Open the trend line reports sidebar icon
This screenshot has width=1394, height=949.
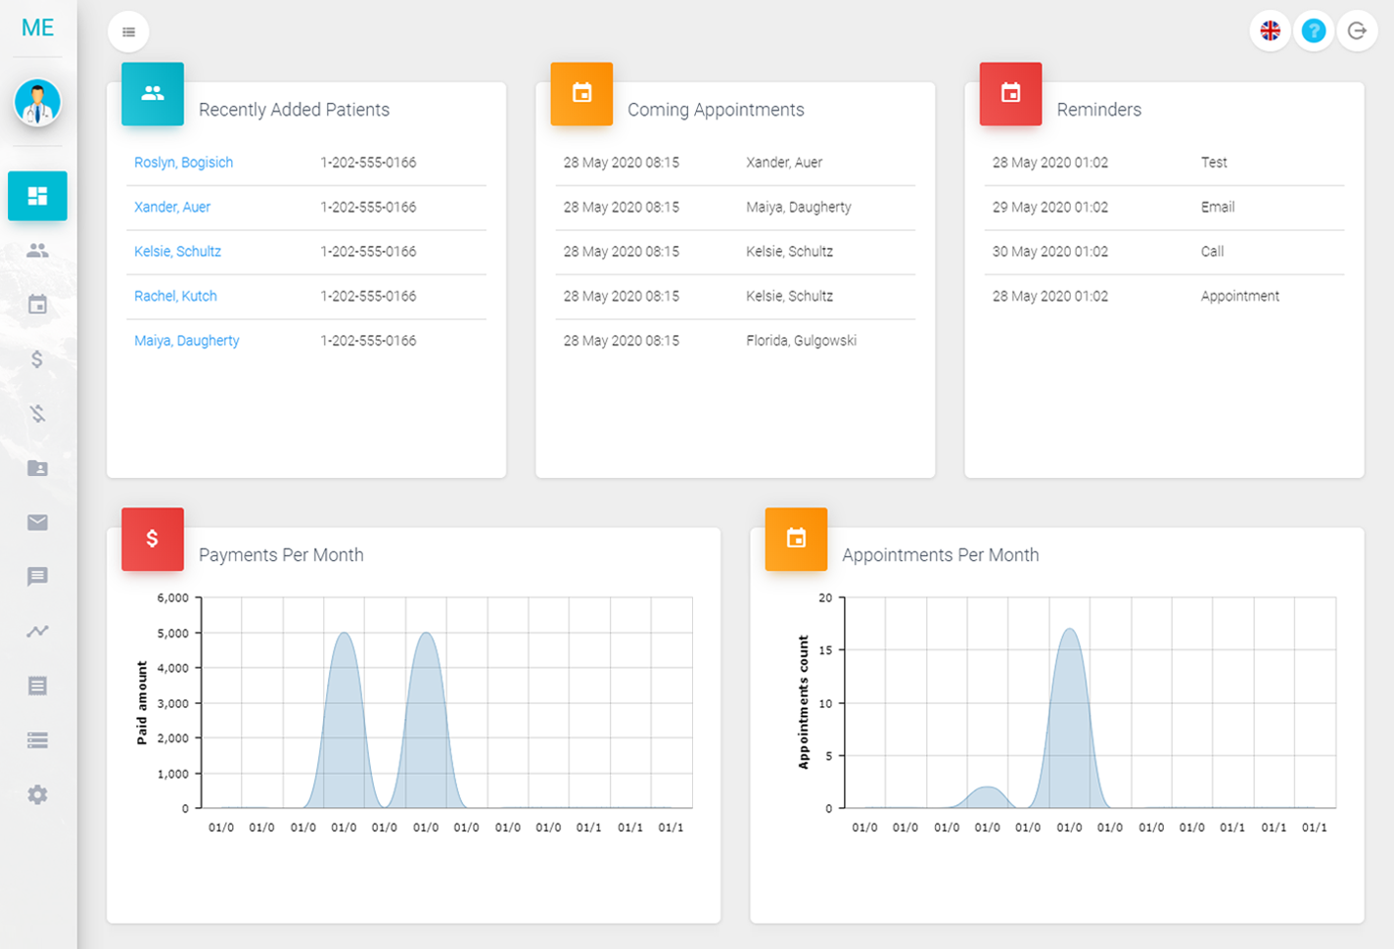37,632
